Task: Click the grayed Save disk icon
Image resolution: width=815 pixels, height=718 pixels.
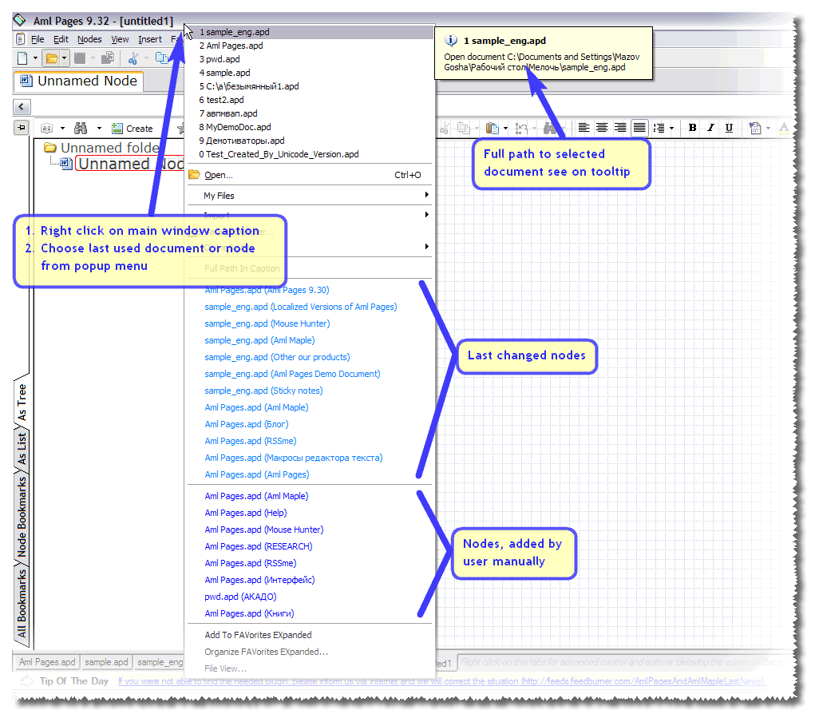Action: (80, 58)
